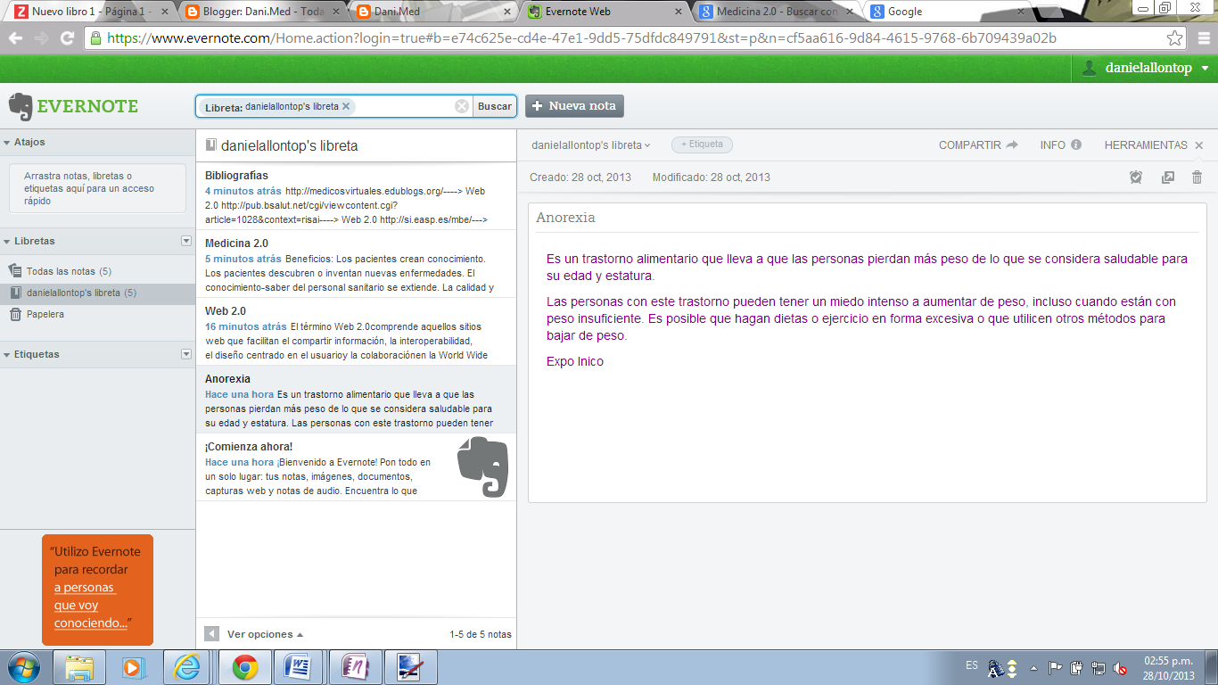Screen dimensions: 1218x685
Task: Switch to the Dani.Med browser tab
Action: tap(432, 12)
